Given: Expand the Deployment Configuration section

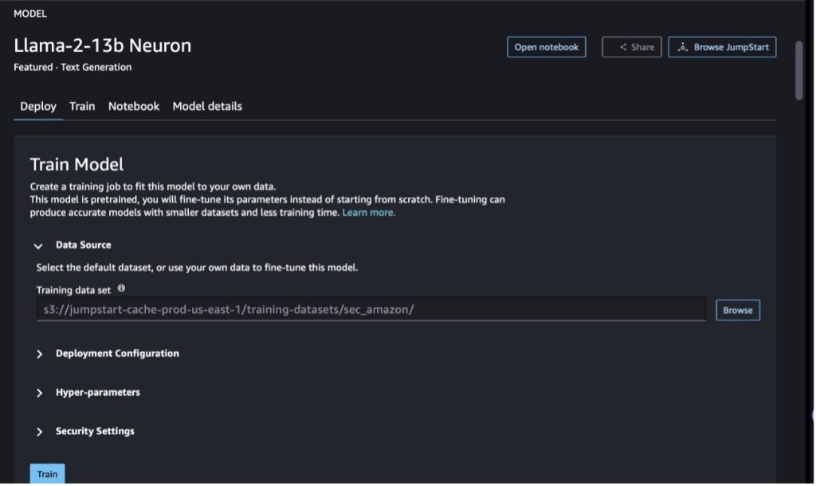Looking at the screenshot, I should (x=40, y=355).
